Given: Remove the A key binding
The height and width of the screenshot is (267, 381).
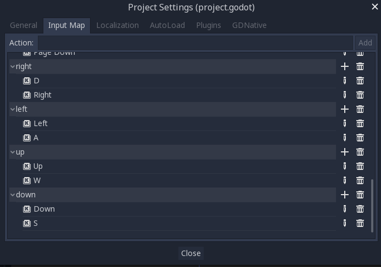Looking at the screenshot, I should point(360,138).
